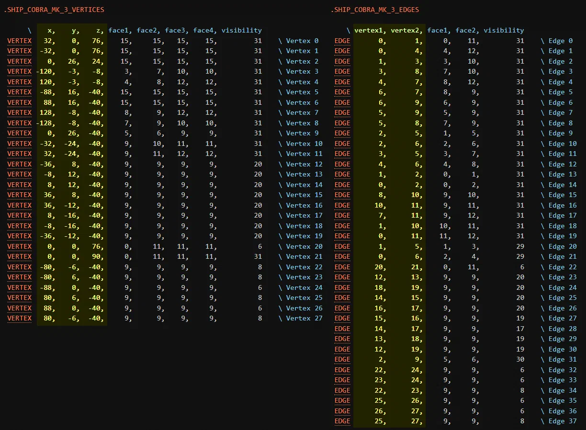Click the .SHIP_COBRA_MK_3_EDGES label
Viewport: 586px width, 430px height.
[x=375, y=10]
